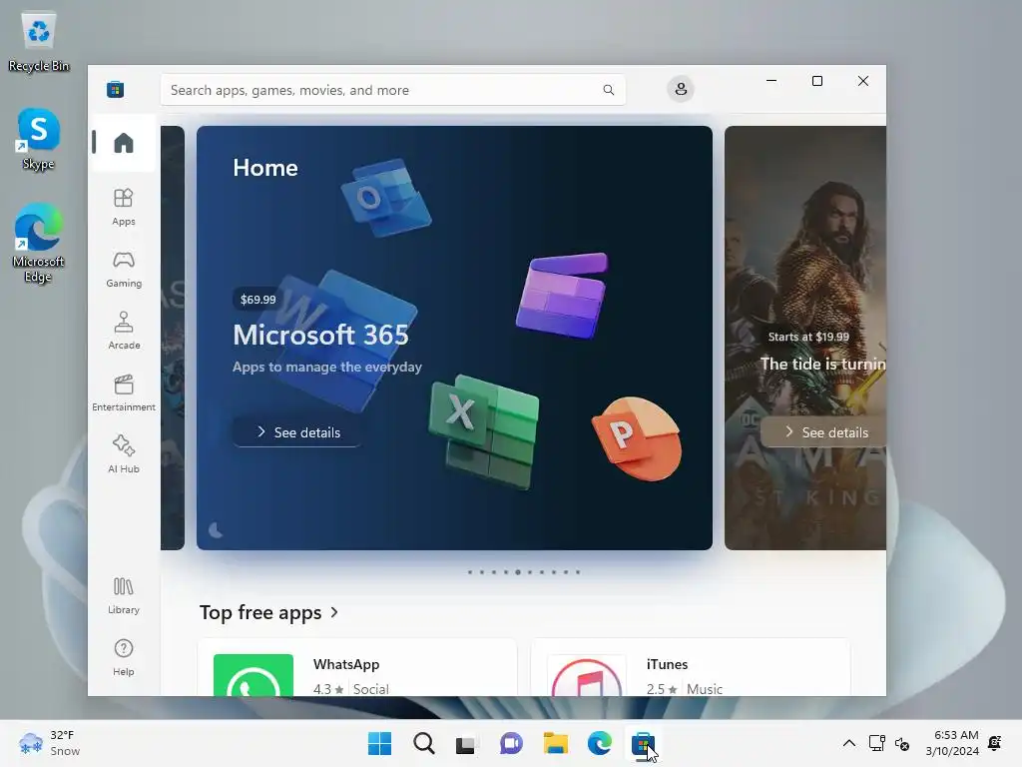The image size is (1022, 767).
Task: Click the $69.99 price tag
Action: coord(258,300)
